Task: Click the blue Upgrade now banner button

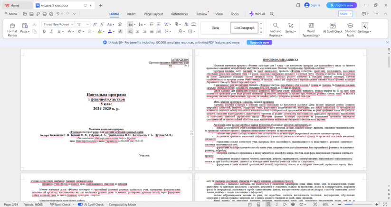Action: click(259, 43)
